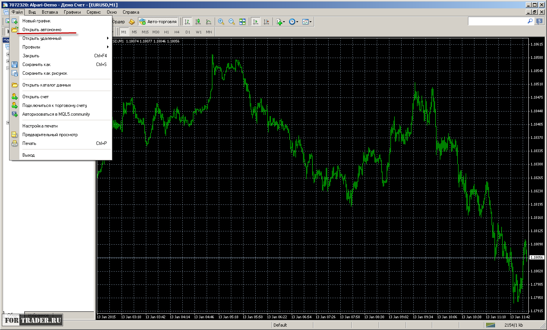Click the 1.18615 price scale label

point(537,44)
